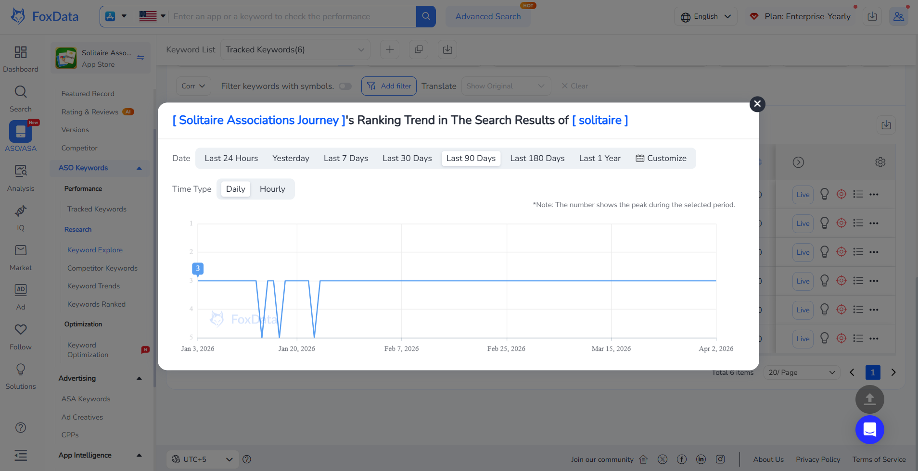Screen dimensions: 918x471
Task: Click the search magnifier button in top bar
Action: pos(426,16)
